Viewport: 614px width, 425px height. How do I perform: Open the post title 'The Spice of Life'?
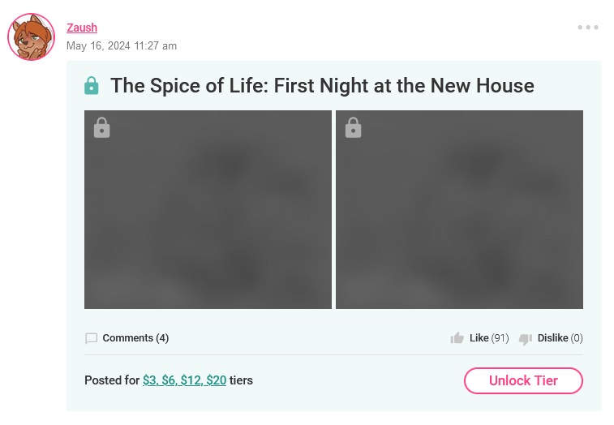point(322,85)
